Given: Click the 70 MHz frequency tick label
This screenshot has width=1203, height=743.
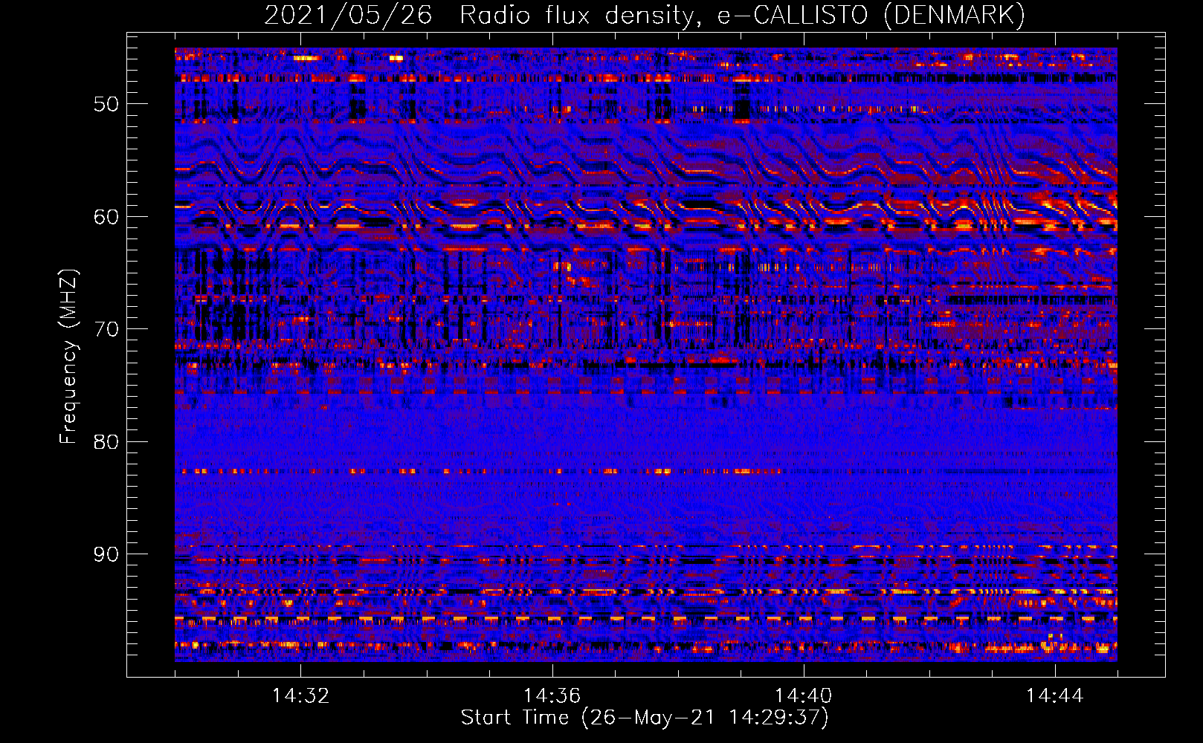Looking at the screenshot, I should (106, 328).
